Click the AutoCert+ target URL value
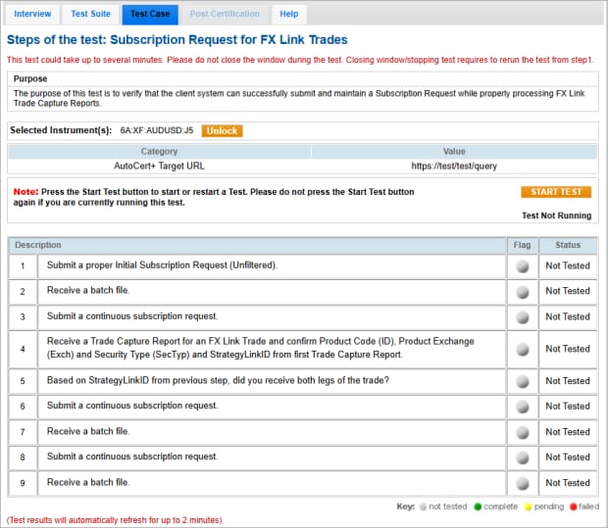The height and width of the screenshot is (528, 608). tap(453, 167)
